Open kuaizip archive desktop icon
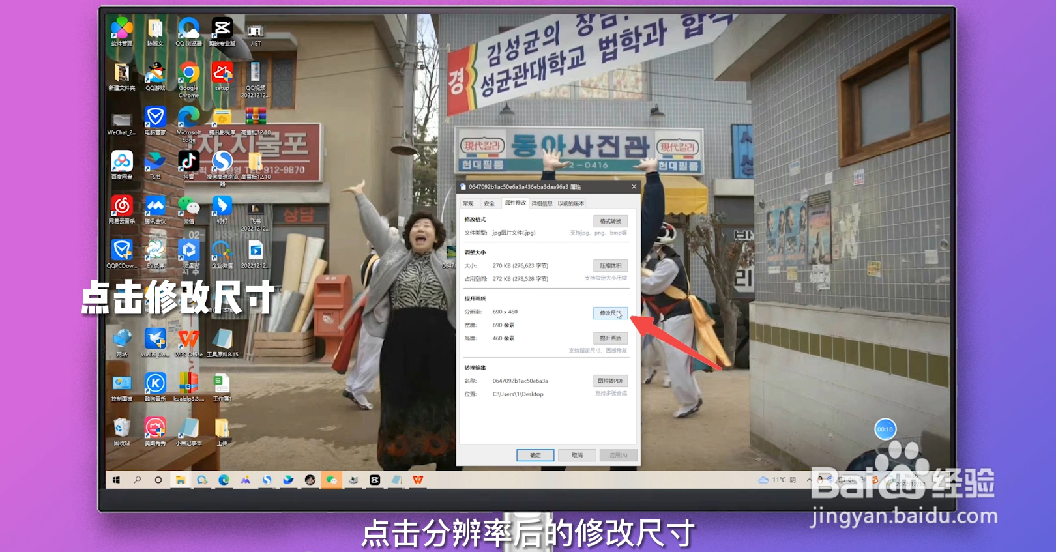This screenshot has height=552, width=1056. pyautogui.click(x=188, y=387)
